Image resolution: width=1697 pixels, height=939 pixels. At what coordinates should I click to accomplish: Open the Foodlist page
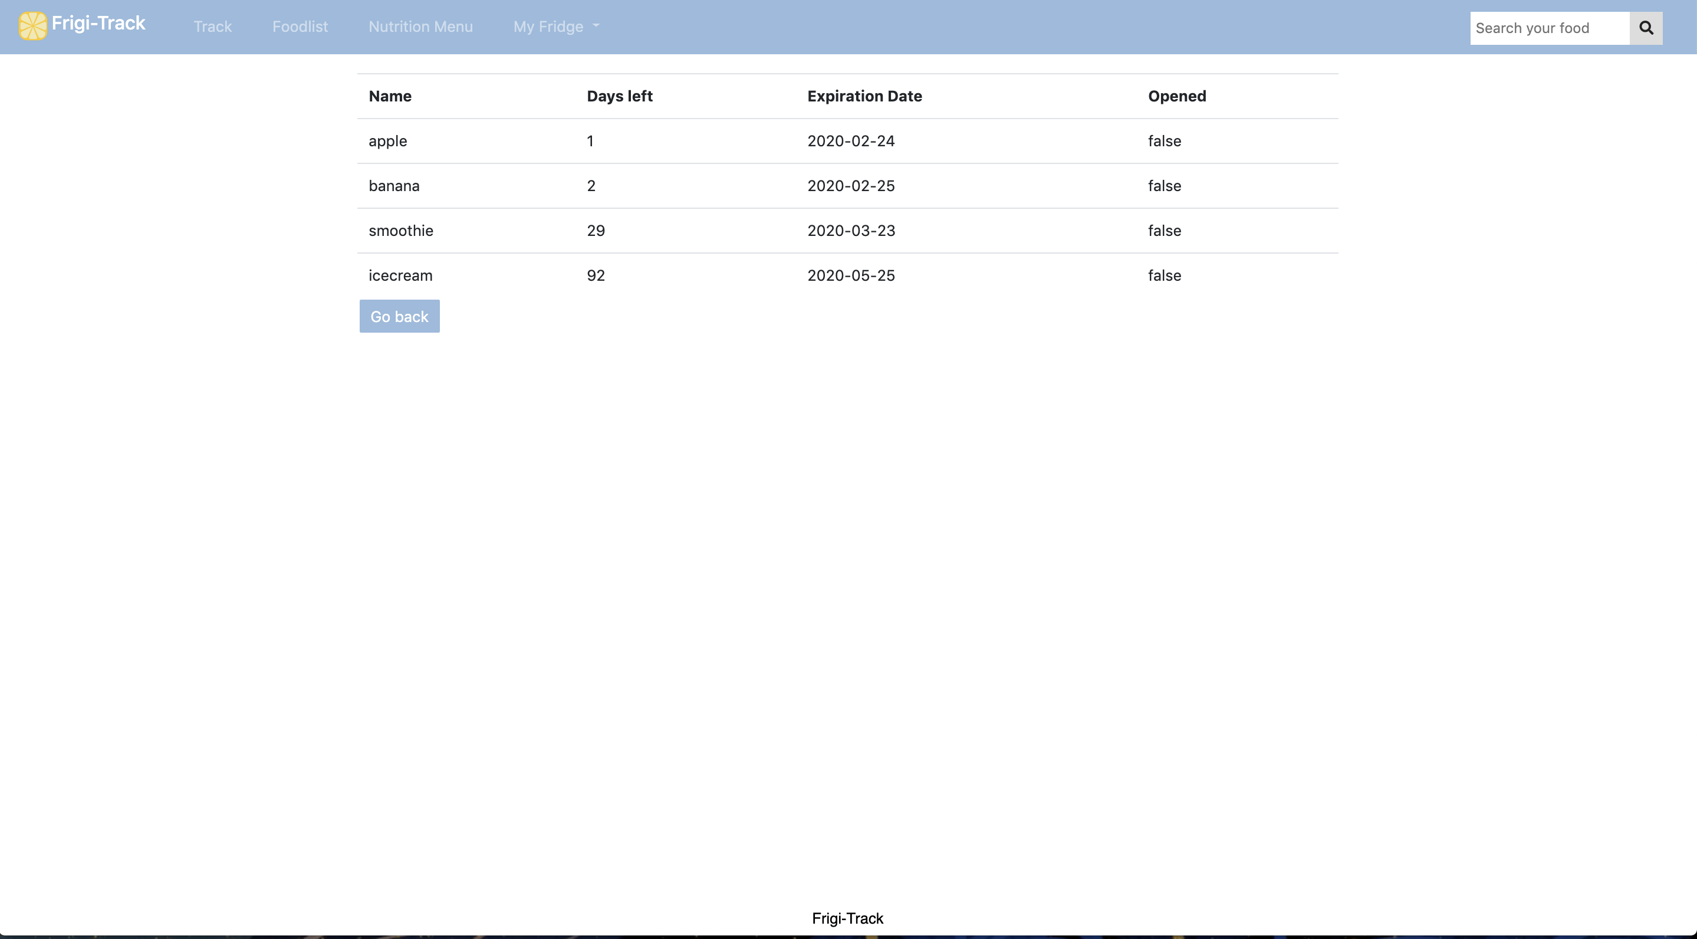[300, 27]
